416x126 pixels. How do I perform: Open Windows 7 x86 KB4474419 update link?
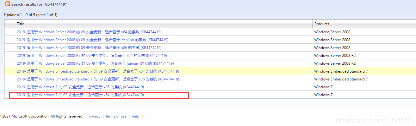(80, 87)
